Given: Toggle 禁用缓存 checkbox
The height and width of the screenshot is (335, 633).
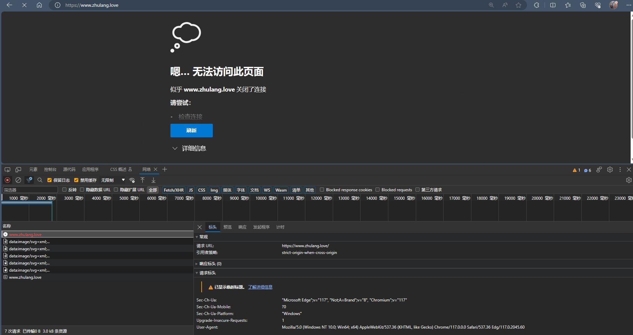Looking at the screenshot, I should pyautogui.click(x=76, y=180).
